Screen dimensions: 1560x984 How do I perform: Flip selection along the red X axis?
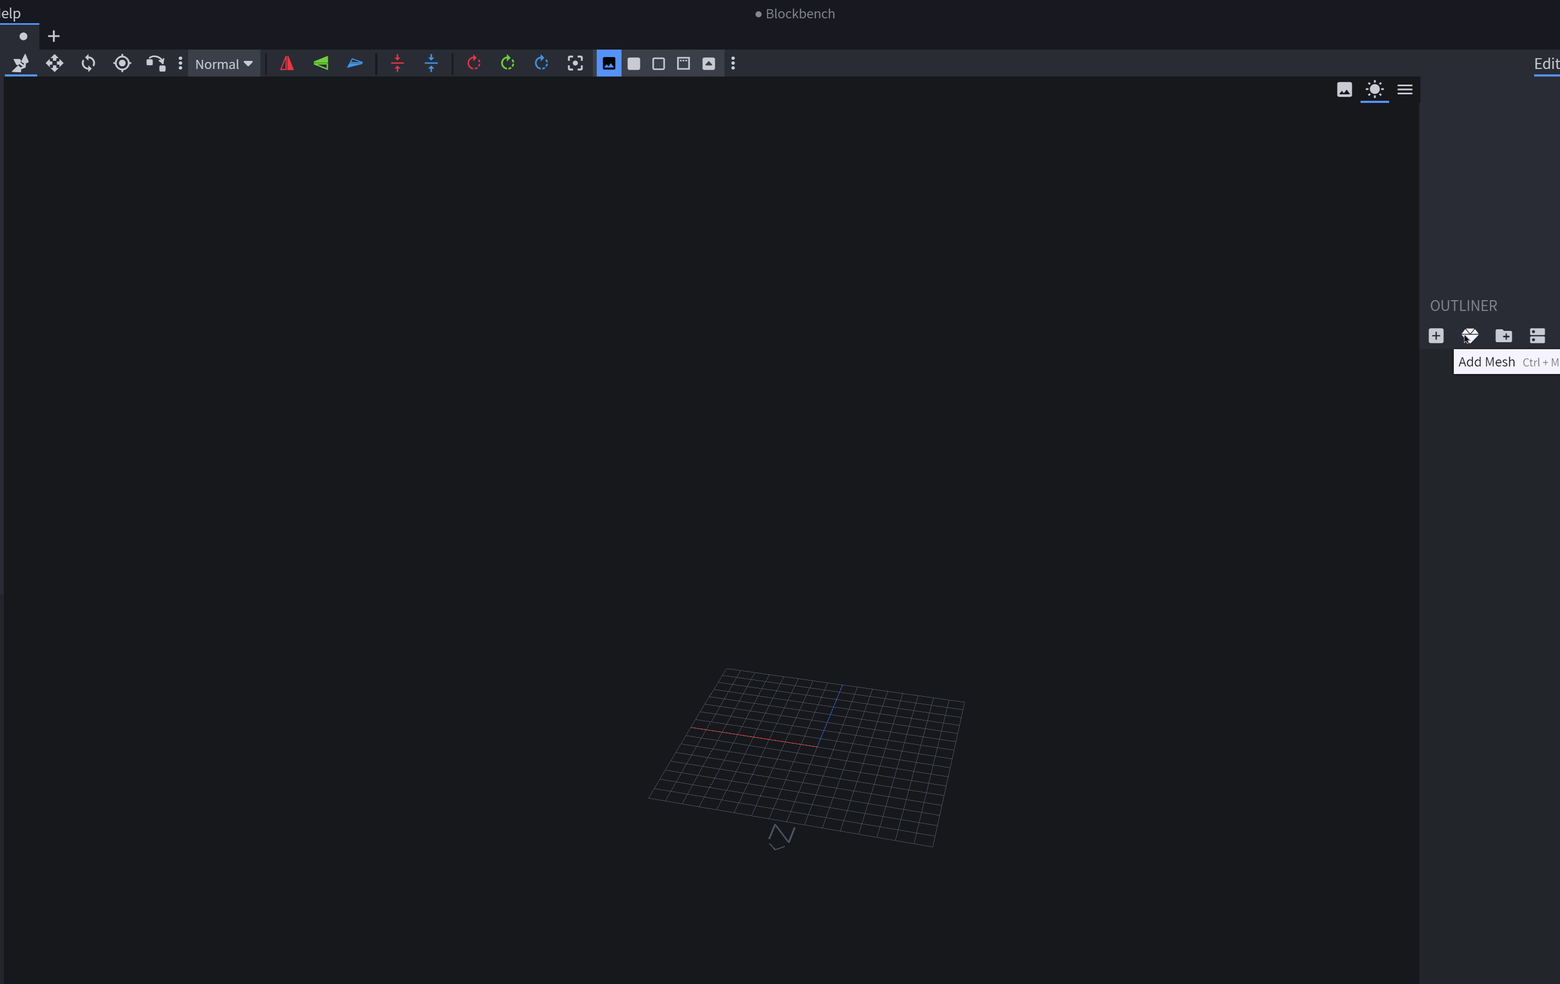point(287,63)
